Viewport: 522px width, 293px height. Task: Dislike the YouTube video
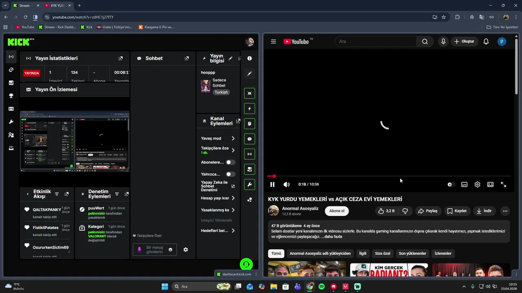pos(405,211)
